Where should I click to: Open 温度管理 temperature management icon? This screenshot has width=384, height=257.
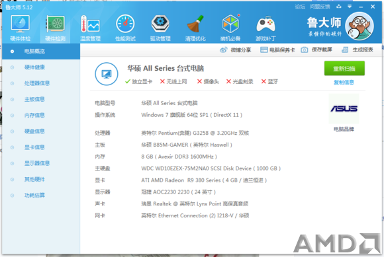[x=90, y=28]
